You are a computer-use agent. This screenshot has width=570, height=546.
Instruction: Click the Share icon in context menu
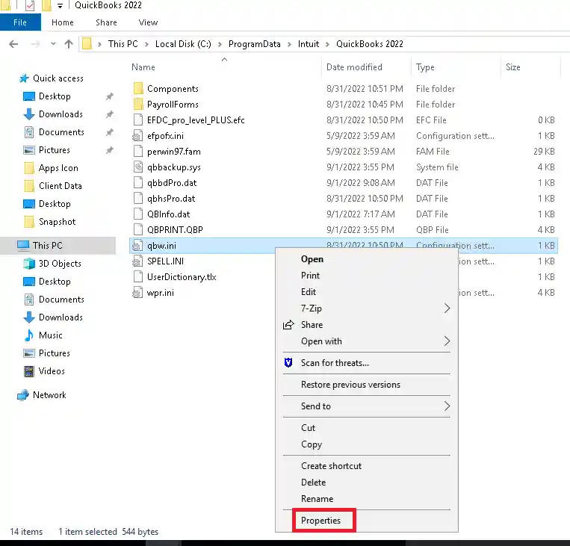pyautogui.click(x=288, y=325)
